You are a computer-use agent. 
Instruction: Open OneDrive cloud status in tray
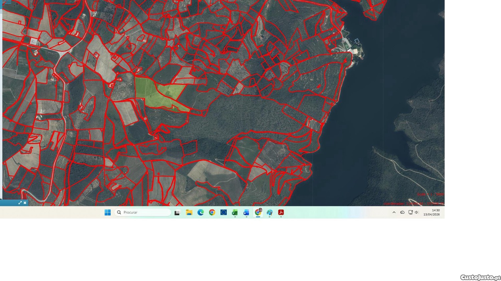click(x=402, y=212)
